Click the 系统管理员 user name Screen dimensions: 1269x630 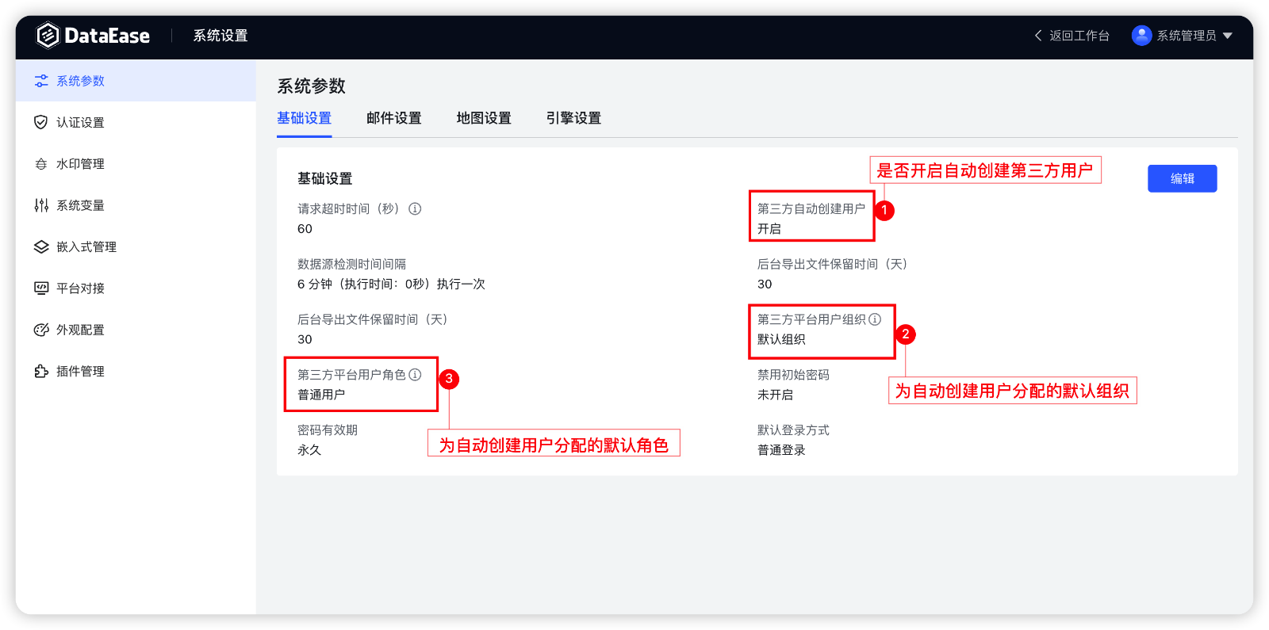click(1187, 36)
